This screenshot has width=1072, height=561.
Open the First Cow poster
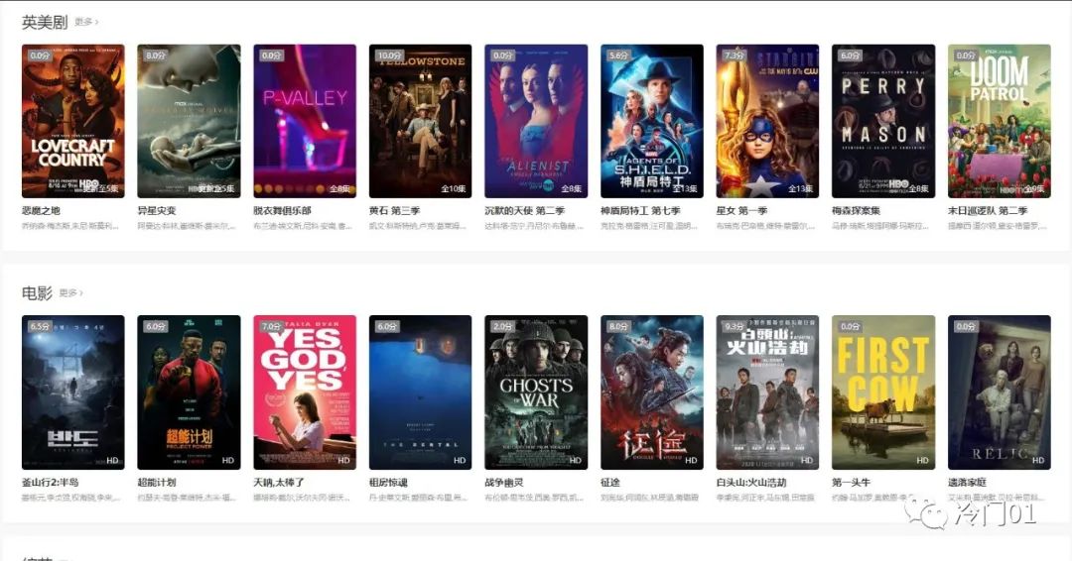[883, 393]
